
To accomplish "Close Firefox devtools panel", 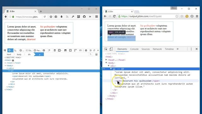I will click(98, 50).
